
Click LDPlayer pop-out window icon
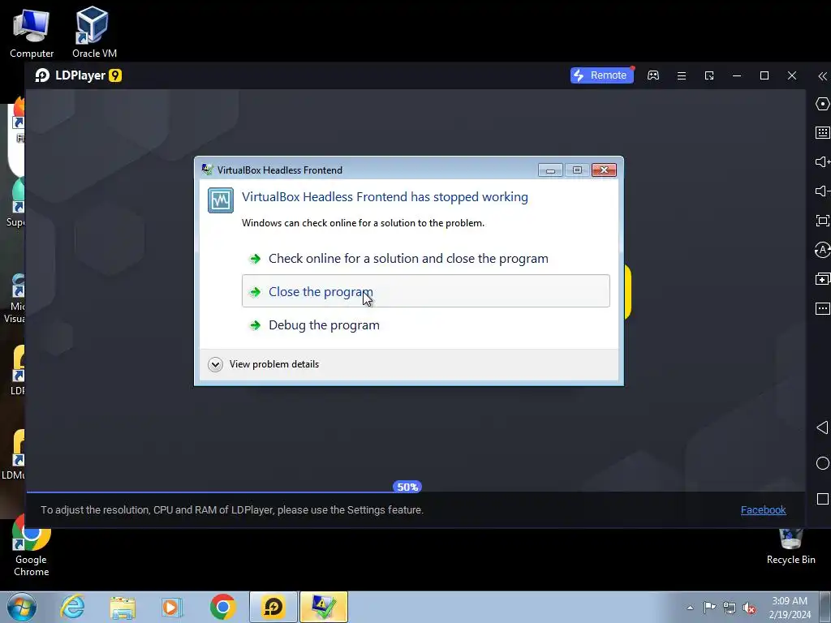(709, 75)
